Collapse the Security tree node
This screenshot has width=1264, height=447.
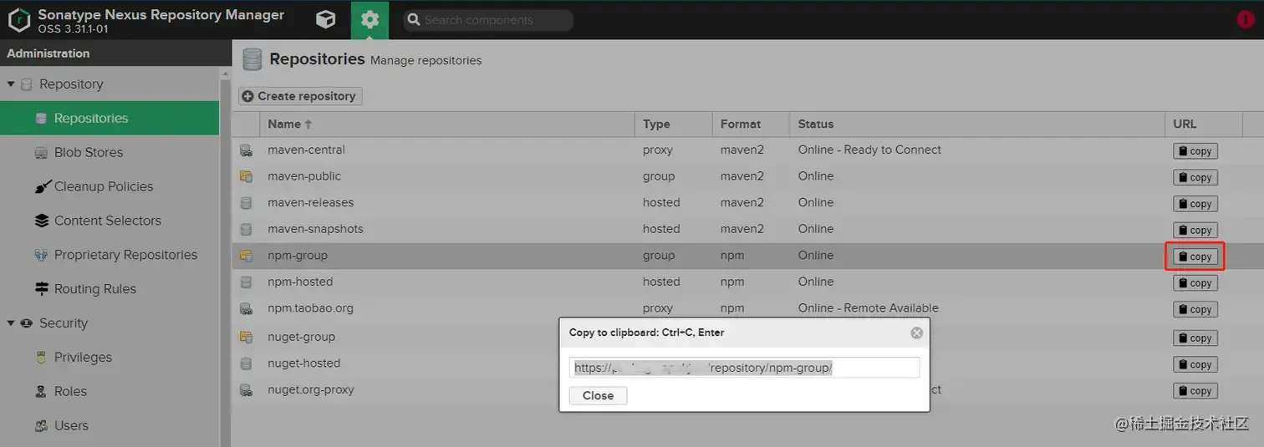point(11,323)
